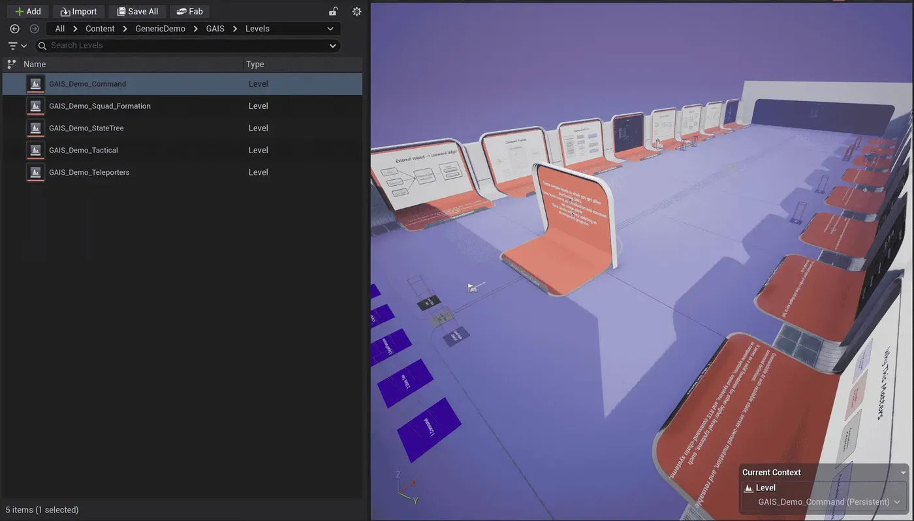
Task: Navigate to GAIS in the breadcrumb
Action: coord(215,29)
